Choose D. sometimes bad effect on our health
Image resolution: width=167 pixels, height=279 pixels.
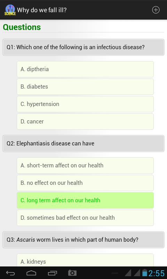pos(85,218)
